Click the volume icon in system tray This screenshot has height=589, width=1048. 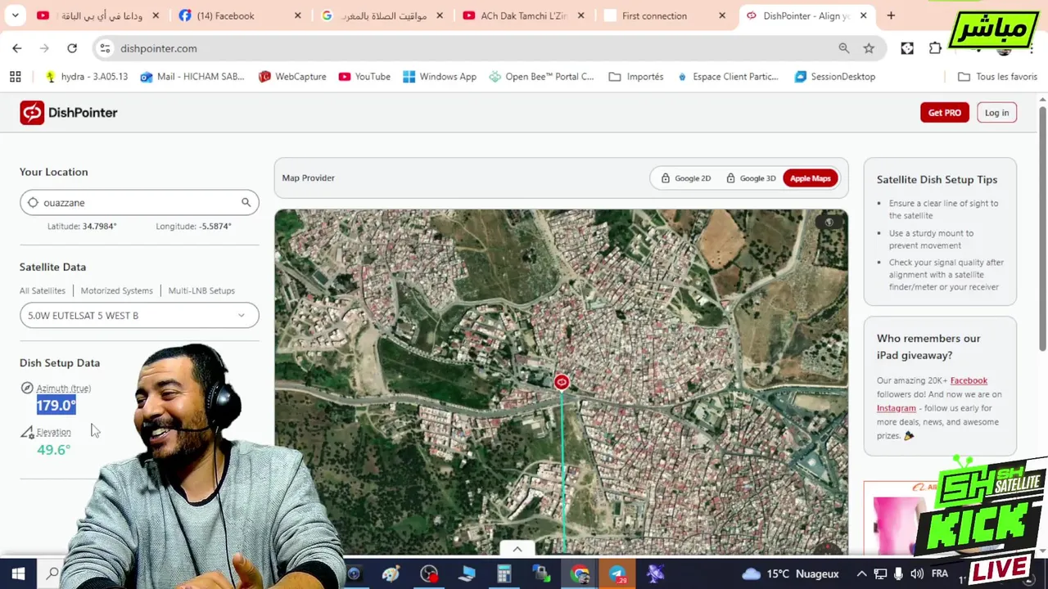click(x=917, y=574)
